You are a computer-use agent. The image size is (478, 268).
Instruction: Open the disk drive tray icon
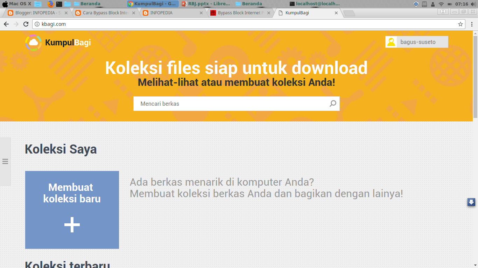tap(424, 4)
